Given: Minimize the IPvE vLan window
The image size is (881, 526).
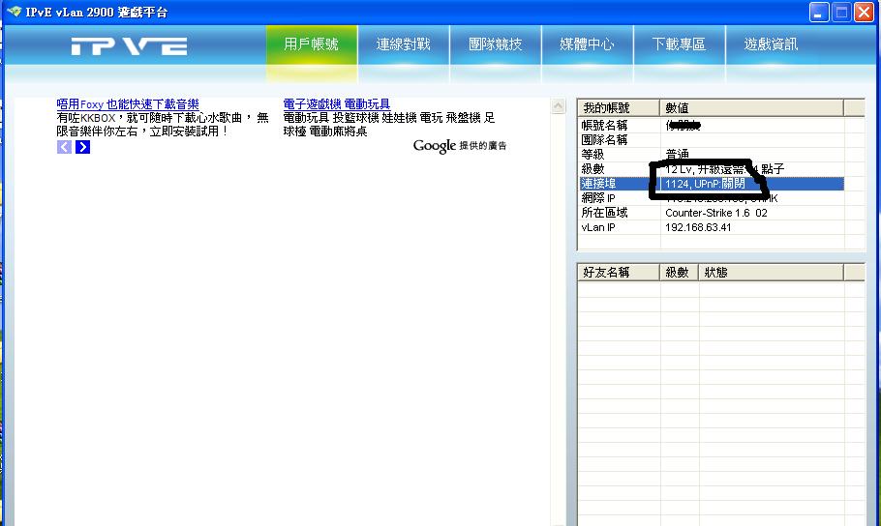Looking at the screenshot, I should (819, 13).
